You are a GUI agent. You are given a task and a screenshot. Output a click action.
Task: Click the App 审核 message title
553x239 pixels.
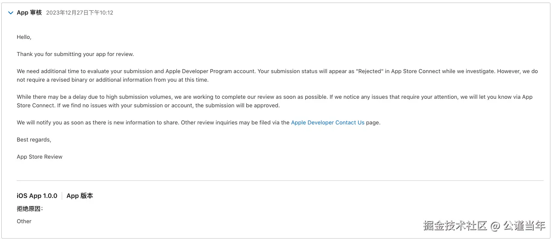pyautogui.click(x=29, y=13)
